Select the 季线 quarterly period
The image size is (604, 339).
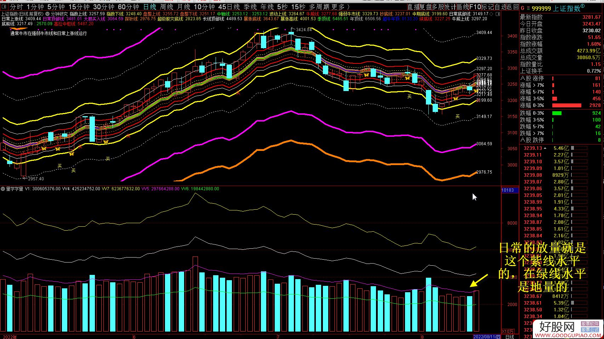coord(250,7)
